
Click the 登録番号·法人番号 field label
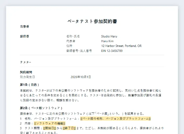[x=79, y=51]
